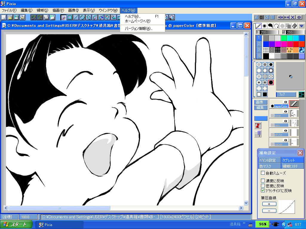306x229 pixels.
Task: Click the arrows on the pen layer
Action: tap(285, 121)
